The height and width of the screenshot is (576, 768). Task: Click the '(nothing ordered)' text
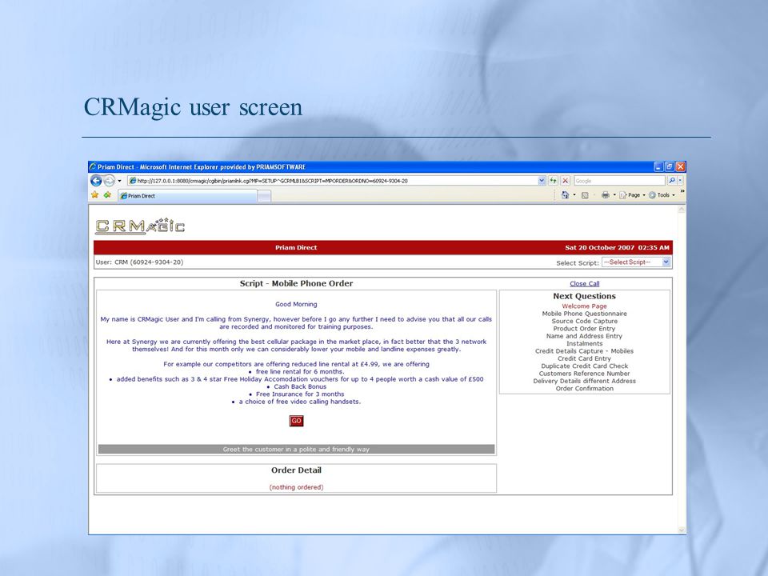(296, 487)
